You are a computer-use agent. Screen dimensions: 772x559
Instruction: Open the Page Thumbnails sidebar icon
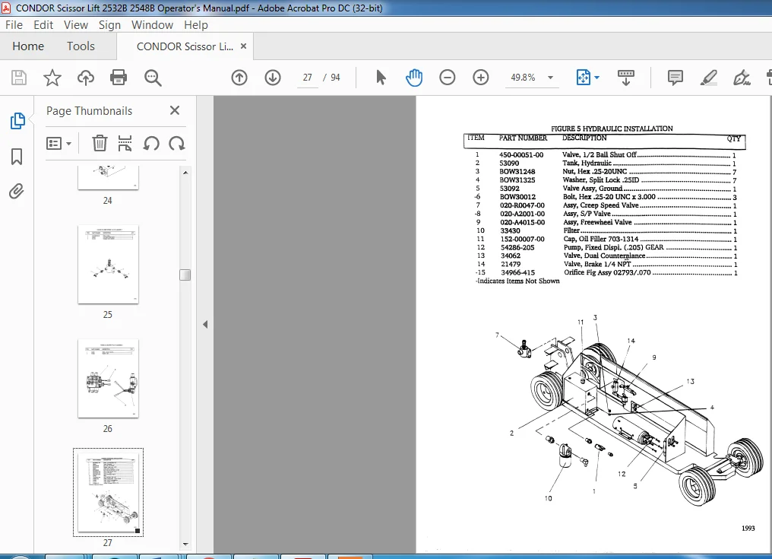coord(17,121)
